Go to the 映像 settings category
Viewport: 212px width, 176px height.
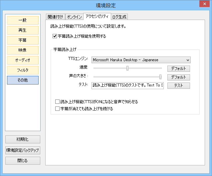tap(23, 50)
